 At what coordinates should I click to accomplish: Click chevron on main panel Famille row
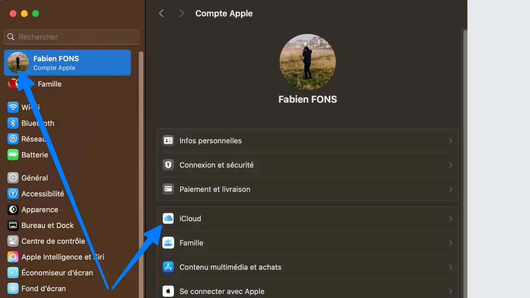point(450,243)
